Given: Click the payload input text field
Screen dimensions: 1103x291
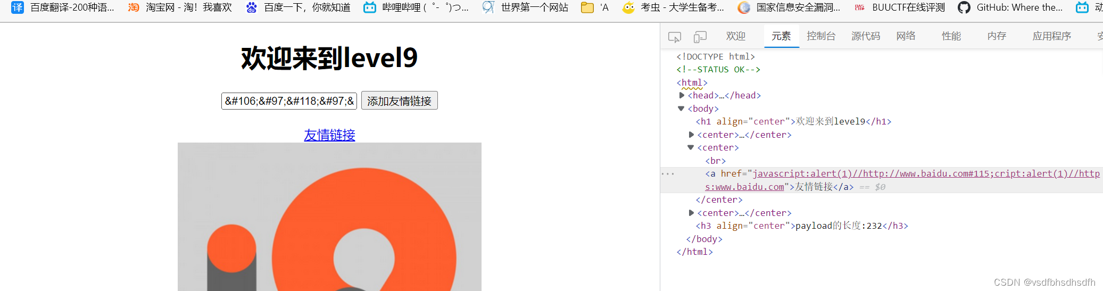Looking at the screenshot, I should 289,101.
